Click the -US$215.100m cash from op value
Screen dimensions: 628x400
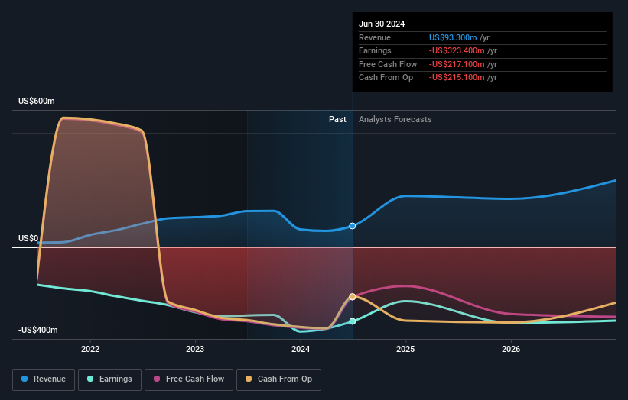tap(457, 78)
